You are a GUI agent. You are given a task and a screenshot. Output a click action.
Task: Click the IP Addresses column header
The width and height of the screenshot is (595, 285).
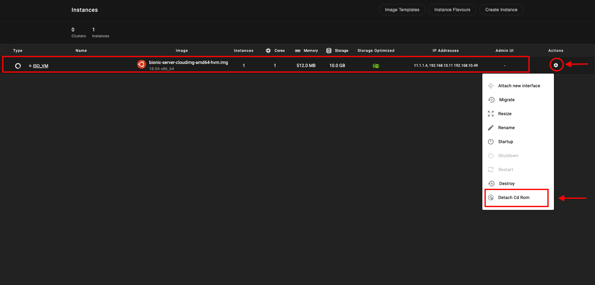pyautogui.click(x=446, y=51)
